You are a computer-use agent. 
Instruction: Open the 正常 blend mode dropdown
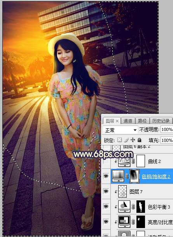120,130
